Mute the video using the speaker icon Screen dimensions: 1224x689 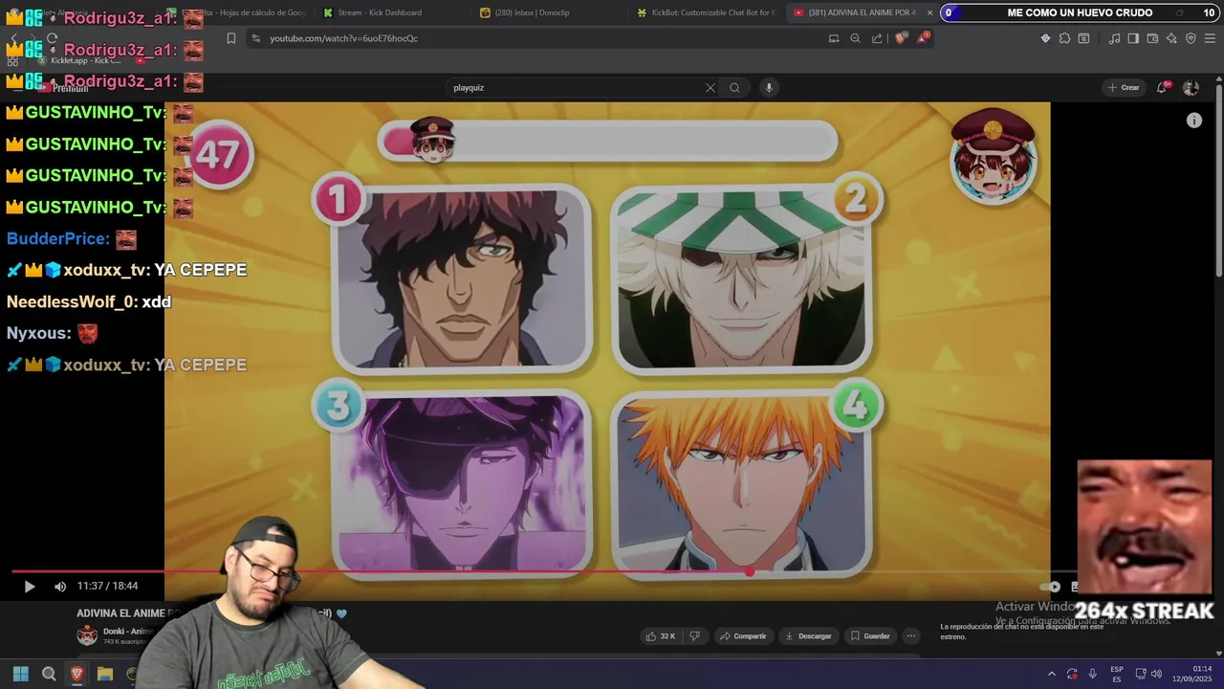[x=59, y=587]
